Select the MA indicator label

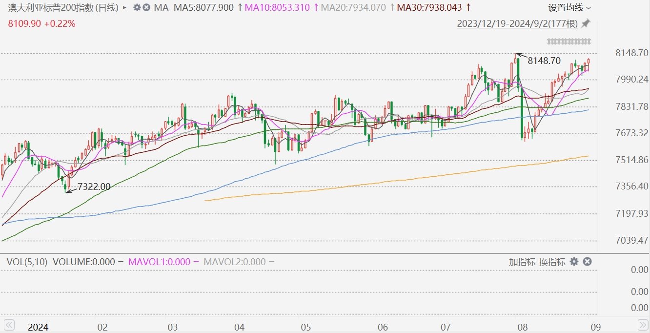click(162, 8)
